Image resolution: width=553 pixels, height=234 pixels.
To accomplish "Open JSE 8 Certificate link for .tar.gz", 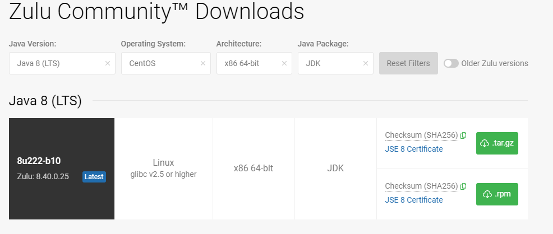I will [414, 149].
